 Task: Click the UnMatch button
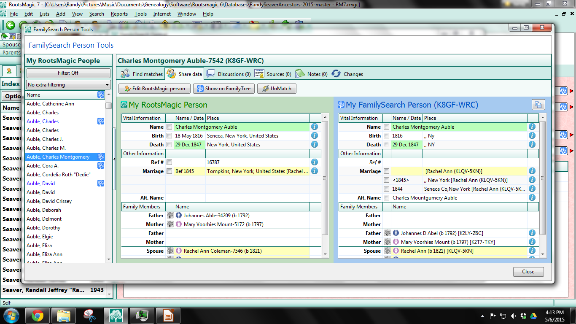(277, 89)
